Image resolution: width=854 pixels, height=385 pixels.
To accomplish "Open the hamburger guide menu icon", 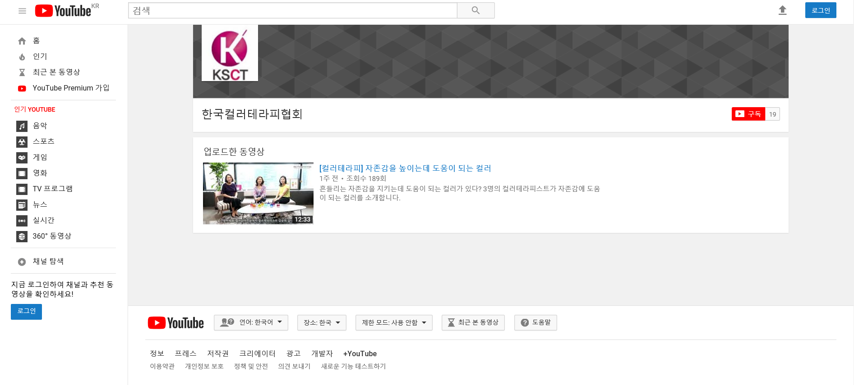I will click(22, 11).
